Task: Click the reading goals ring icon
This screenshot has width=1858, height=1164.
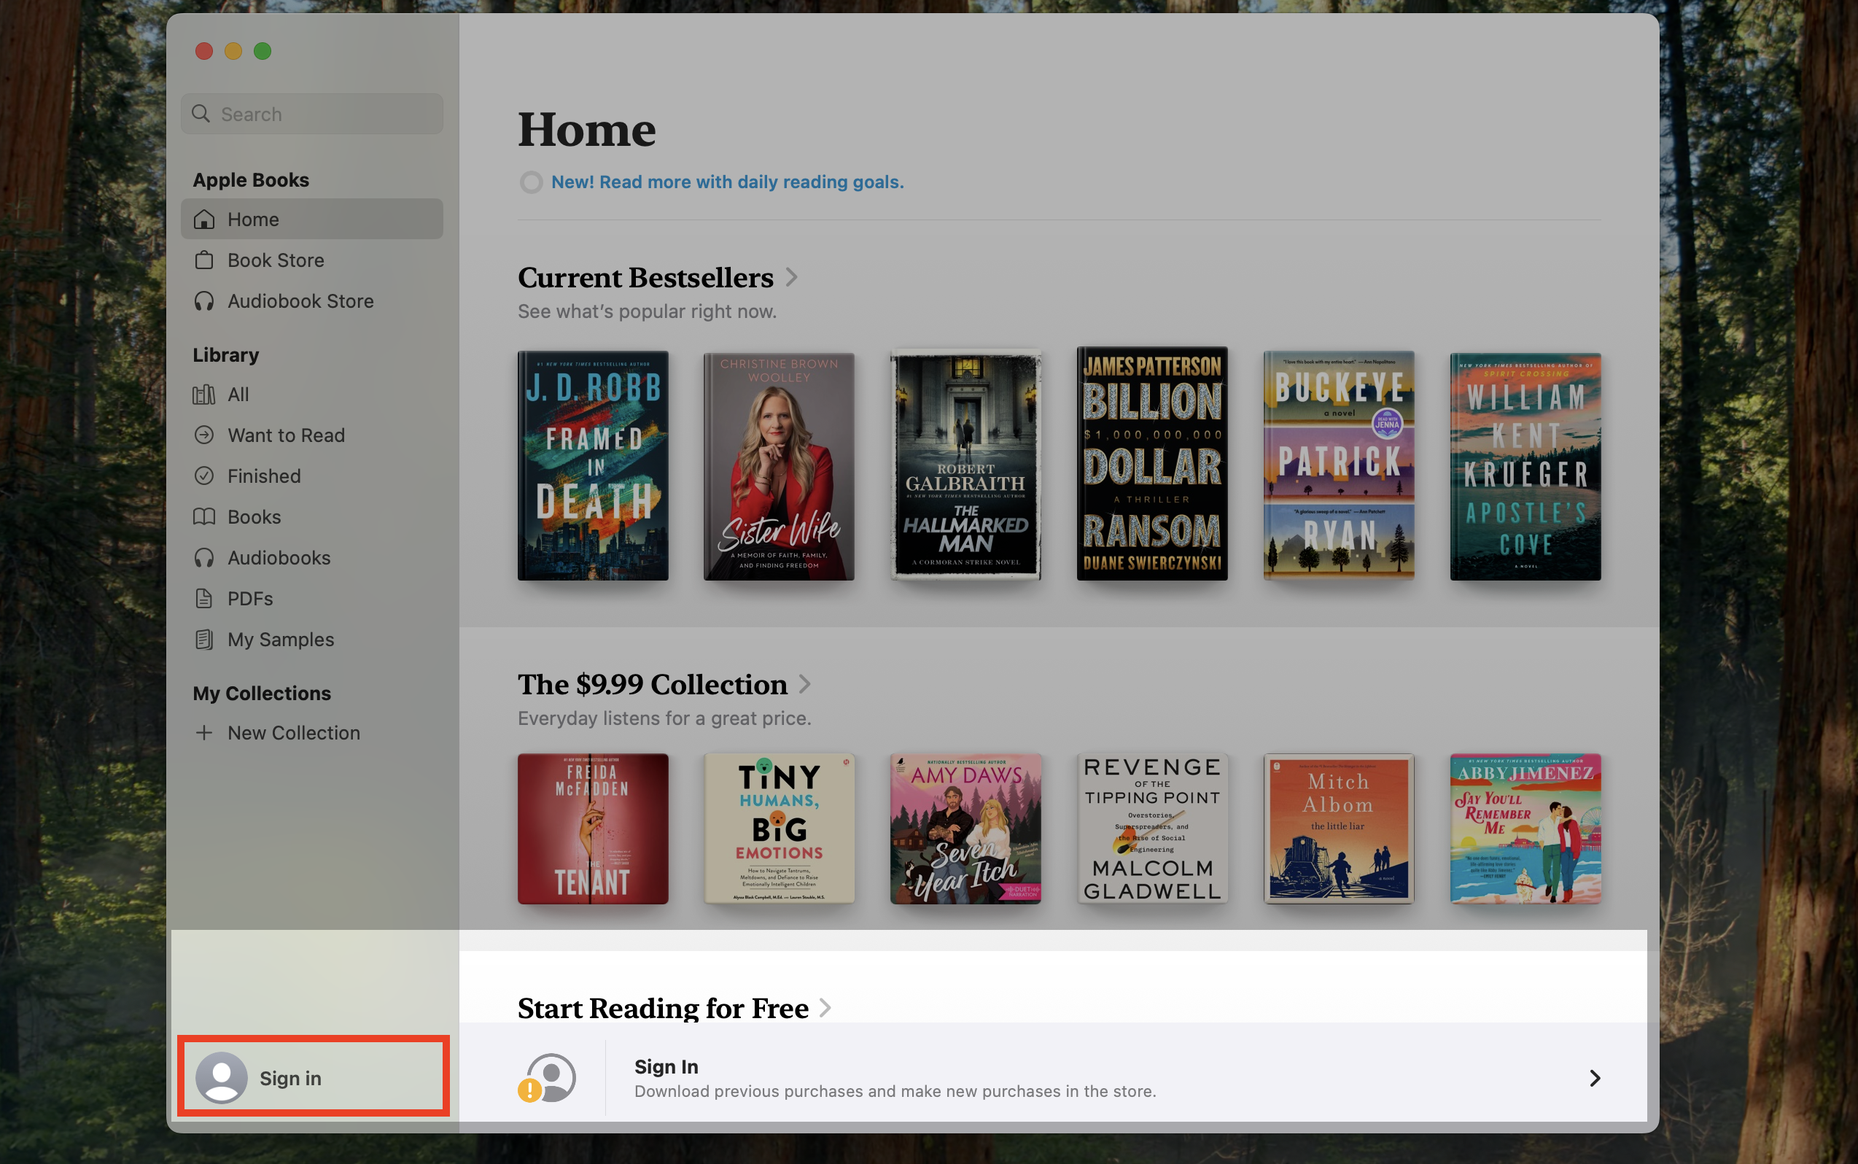Action: 531,182
